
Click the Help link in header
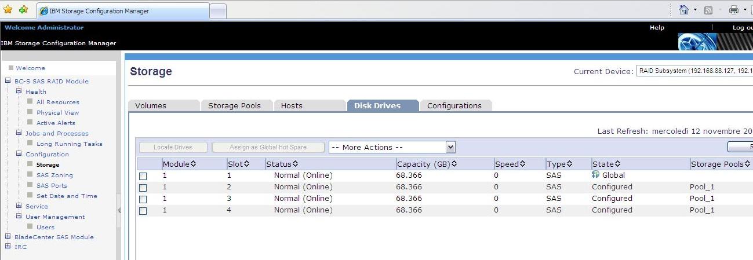657,28
